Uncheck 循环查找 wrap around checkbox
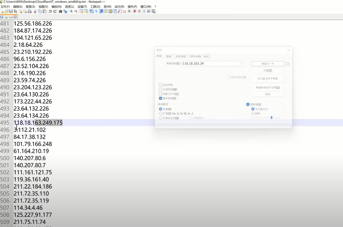343x227 pixels. 161,98
